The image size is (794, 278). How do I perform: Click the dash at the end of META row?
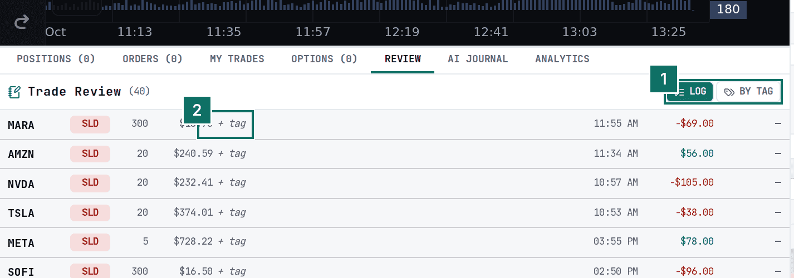(778, 242)
